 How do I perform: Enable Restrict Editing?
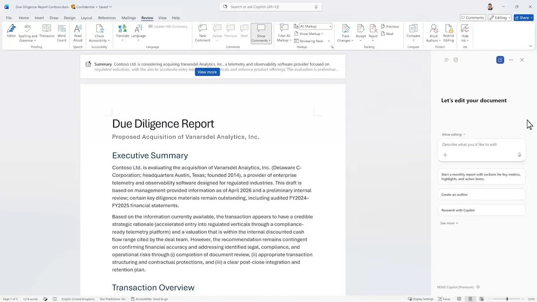[448, 32]
